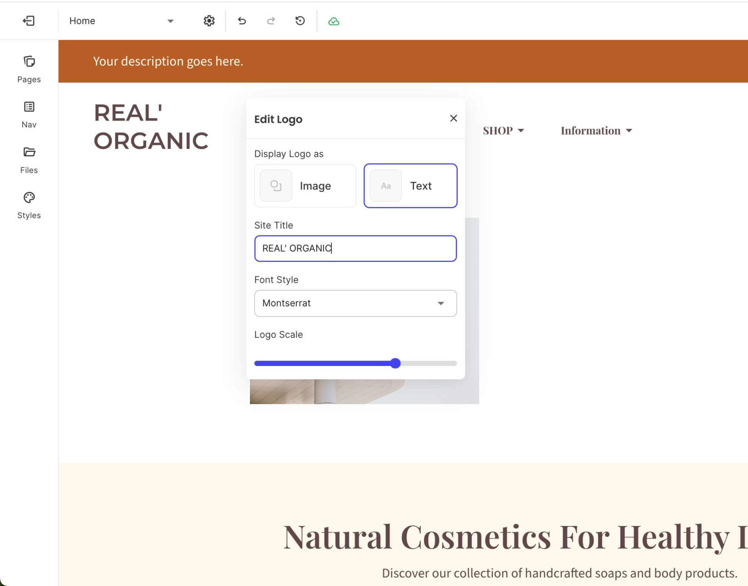Expand the SHOP navigation menu
The width and height of the screenshot is (748, 586).
click(x=504, y=130)
